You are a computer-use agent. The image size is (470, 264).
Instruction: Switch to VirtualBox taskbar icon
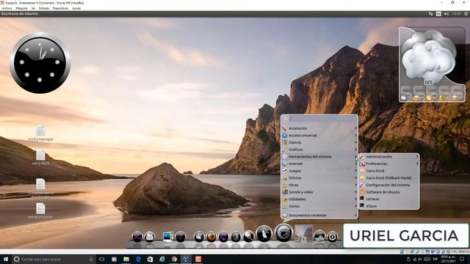pos(186,259)
